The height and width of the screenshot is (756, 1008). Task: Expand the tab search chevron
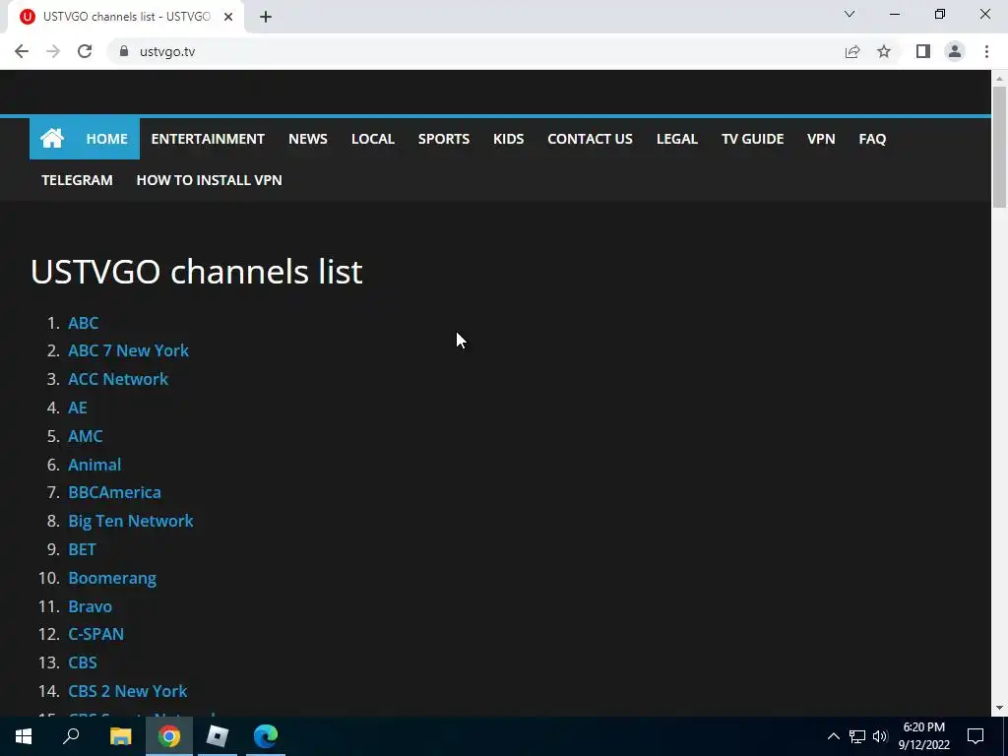pos(850,14)
